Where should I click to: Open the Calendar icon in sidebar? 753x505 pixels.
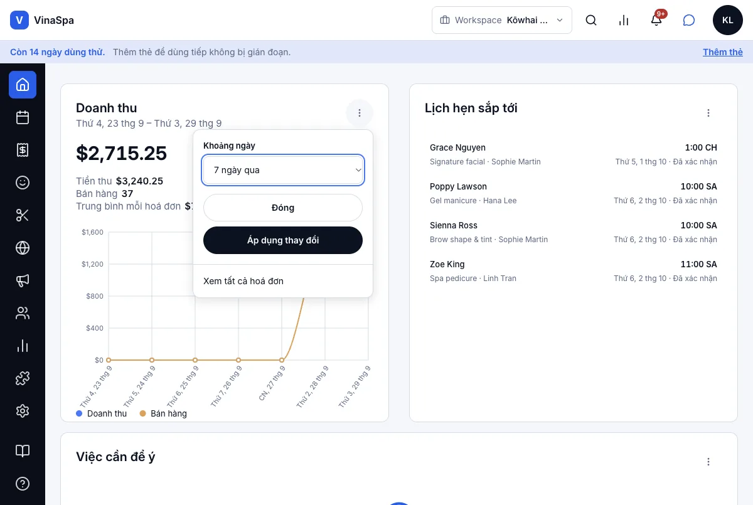coord(23,117)
